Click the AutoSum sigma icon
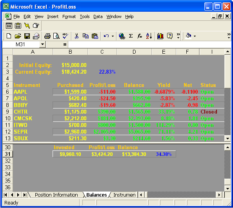The height and width of the screenshot is (208, 233). pyautogui.click(x=131, y=36)
